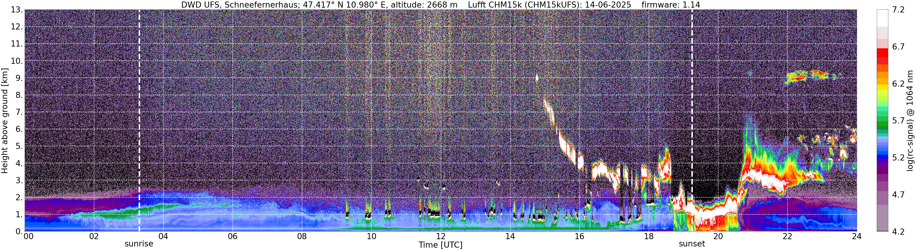This screenshot has width=916, height=251.
Task: Click the "16" time axis tick label
Action: 579,237
